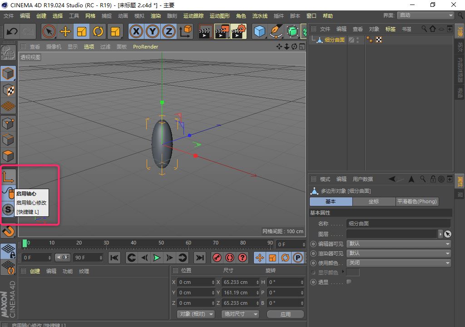465x327 pixels.
Task: Select the Live Selection tool
Action: click(49, 31)
